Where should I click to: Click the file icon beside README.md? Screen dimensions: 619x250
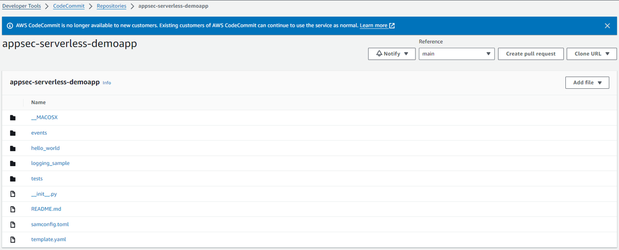(13, 209)
